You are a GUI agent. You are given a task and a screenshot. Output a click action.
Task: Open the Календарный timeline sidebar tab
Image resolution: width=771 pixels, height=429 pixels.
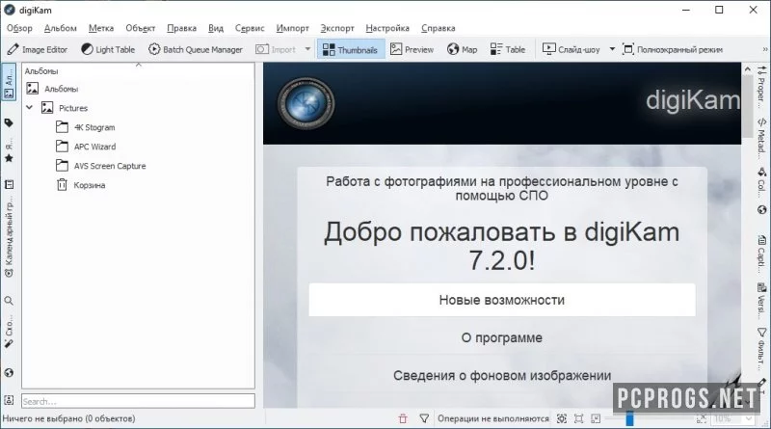(9, 237)
